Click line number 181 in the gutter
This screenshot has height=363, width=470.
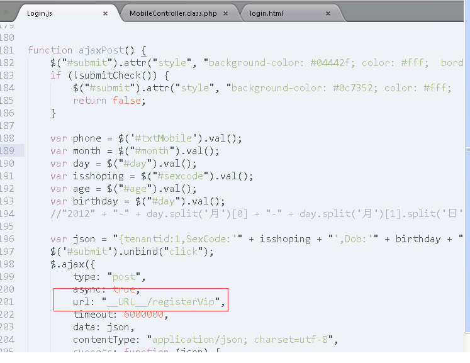pyautogui.click(x=7, y=50)
